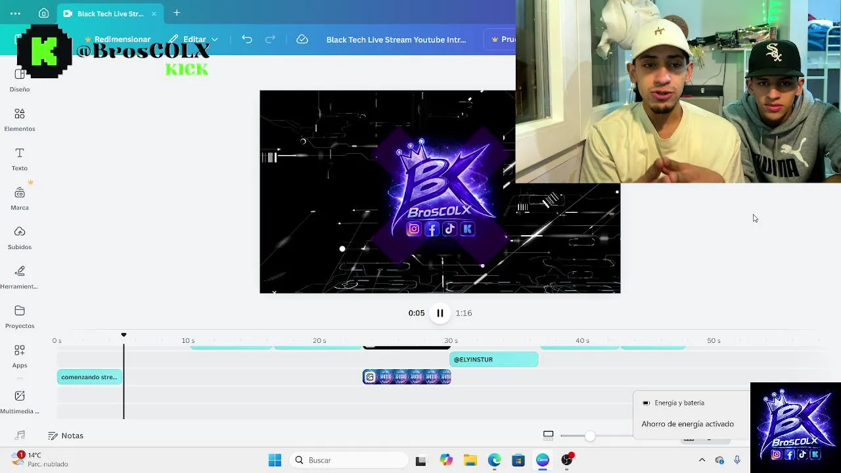Open File Explorer on the taskbar
Viewport: 841px width, 473px height.
470,461
